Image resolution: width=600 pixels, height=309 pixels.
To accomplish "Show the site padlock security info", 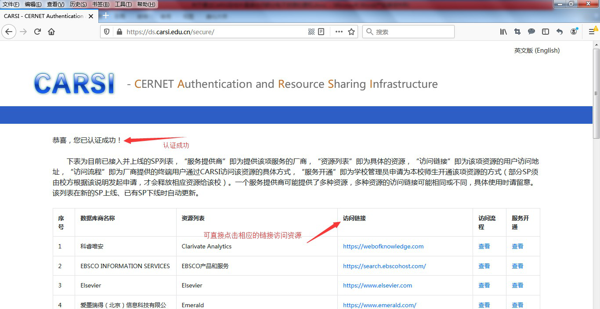I will (119, 32).
